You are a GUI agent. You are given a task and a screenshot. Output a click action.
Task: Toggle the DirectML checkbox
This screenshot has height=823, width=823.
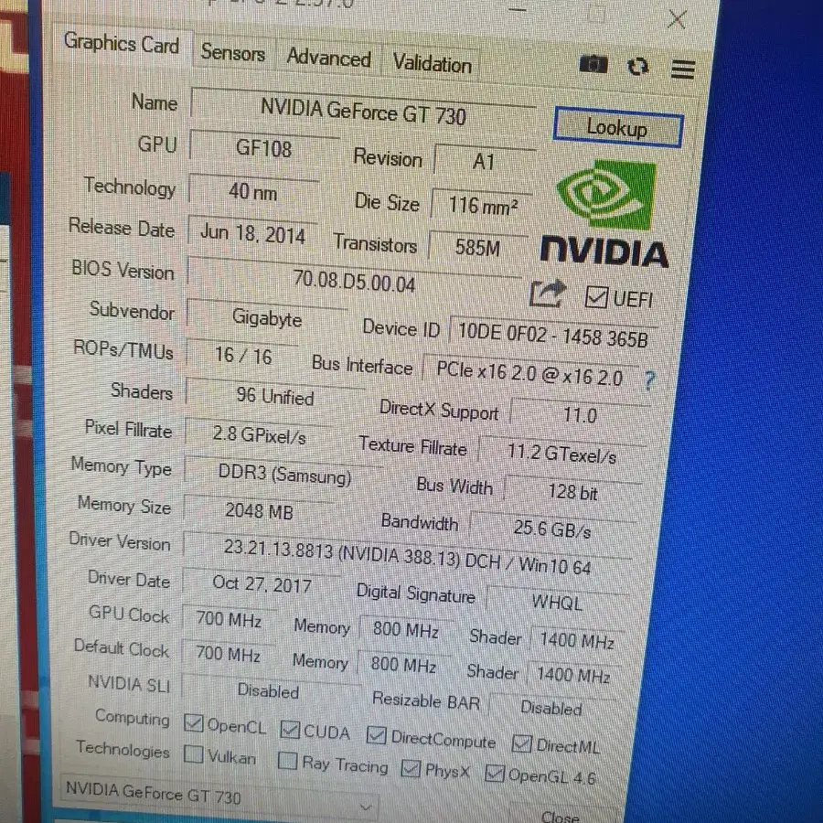[521, 743]
